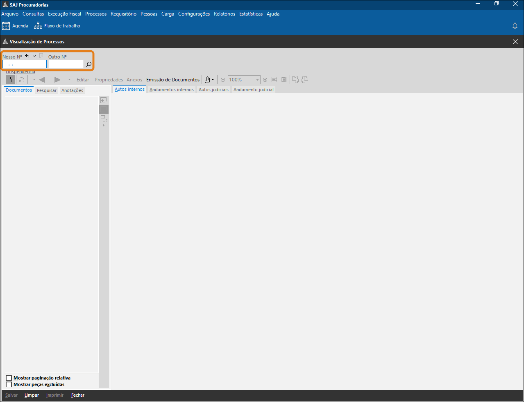This screenshot has width=524, height=402.
Task: Click the notification bell icon
Action: tap(515, 26)
